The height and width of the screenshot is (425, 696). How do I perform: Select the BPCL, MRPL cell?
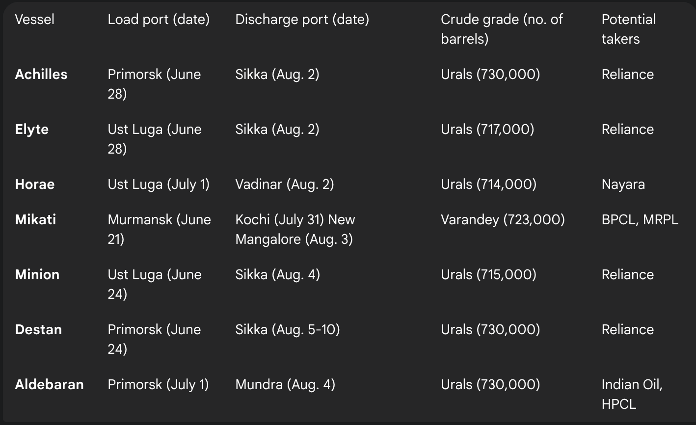click(x=640, y=220)
